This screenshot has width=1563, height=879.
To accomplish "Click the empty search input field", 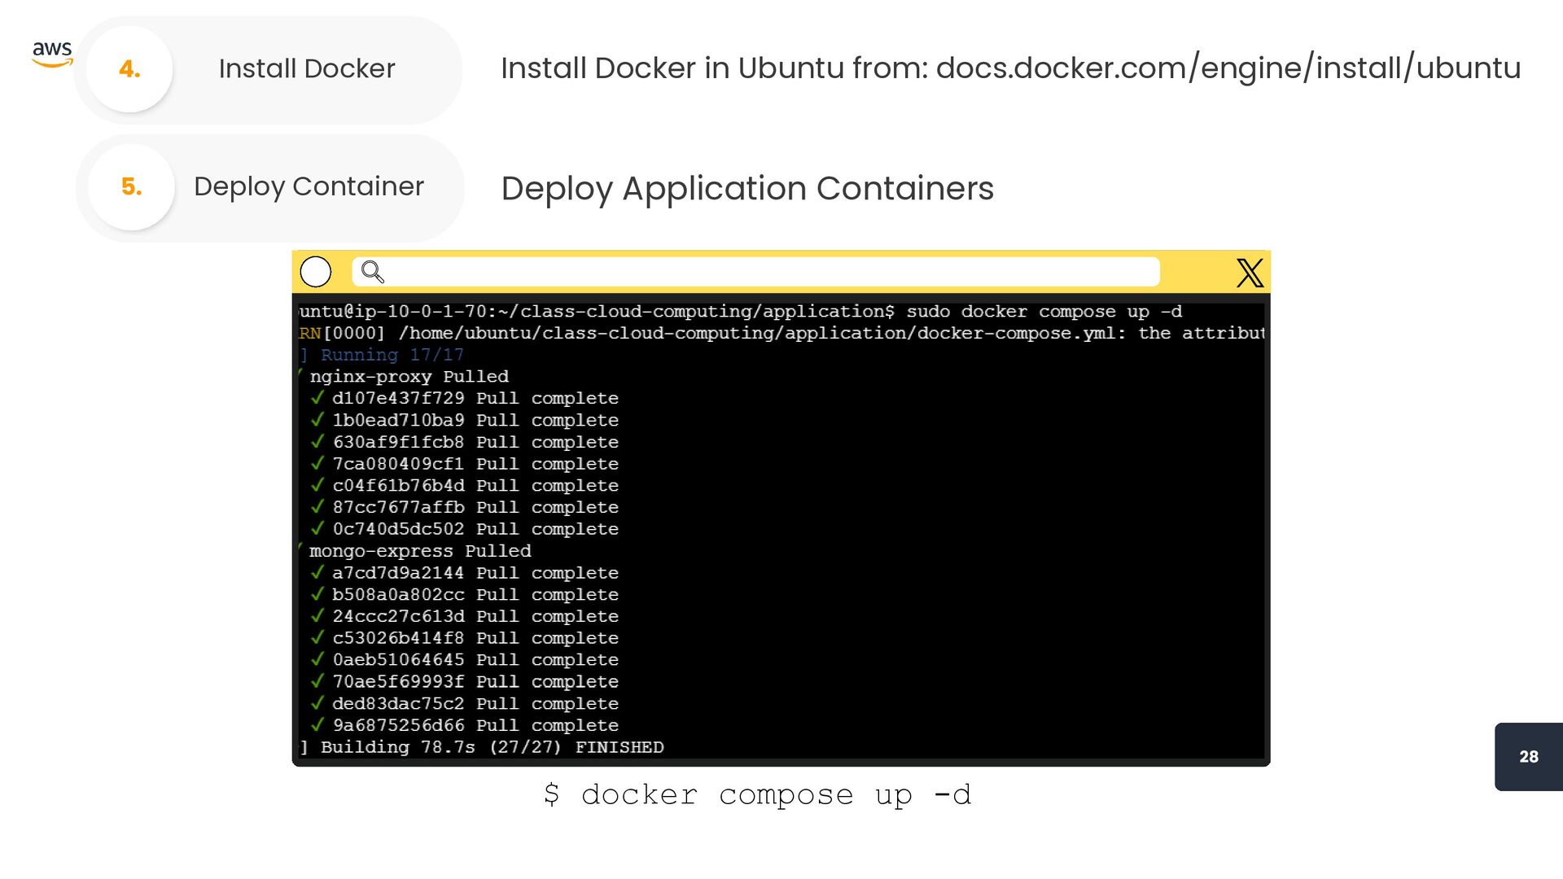I will pos(765,272).
